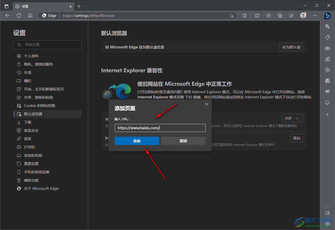Viewport: 335px width, 230px height.
Task: Open sidebar Drop paper-plane icon
Action: click(x=327, y=92)
